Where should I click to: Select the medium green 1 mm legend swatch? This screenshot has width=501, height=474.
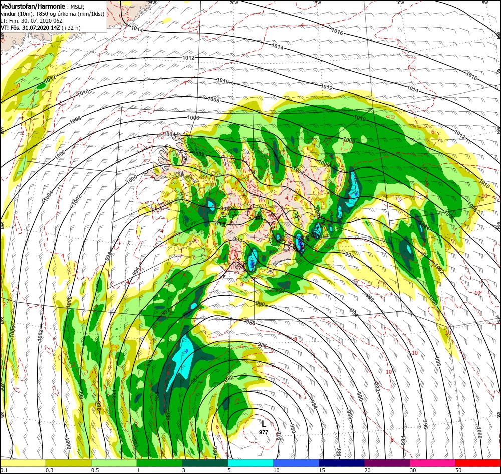point(159,463)
